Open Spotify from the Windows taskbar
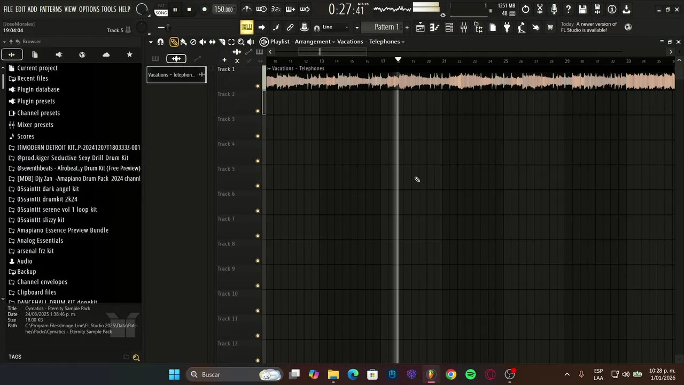 pyautogui.click(x=470, y=374)
